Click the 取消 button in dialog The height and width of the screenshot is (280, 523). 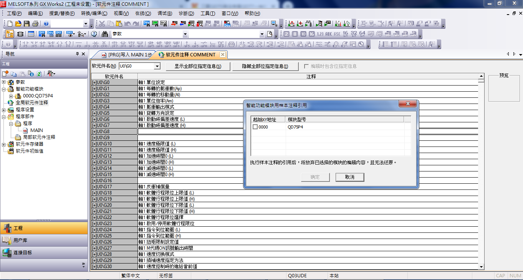349,177
